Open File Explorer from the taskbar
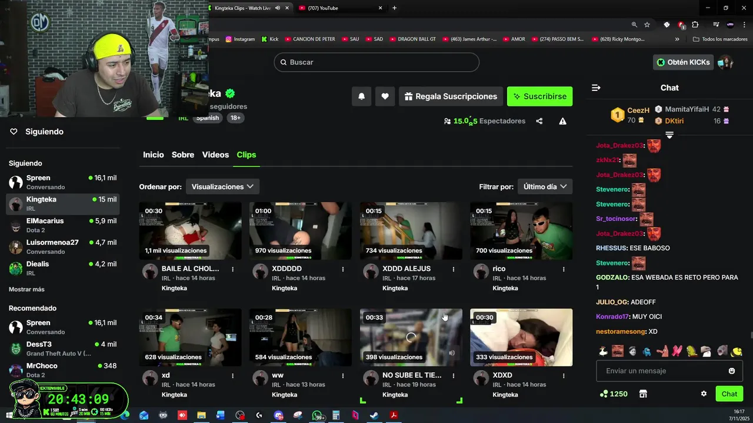Image resolution: width=753 pixels, height=423 pixels. (201, 415)
